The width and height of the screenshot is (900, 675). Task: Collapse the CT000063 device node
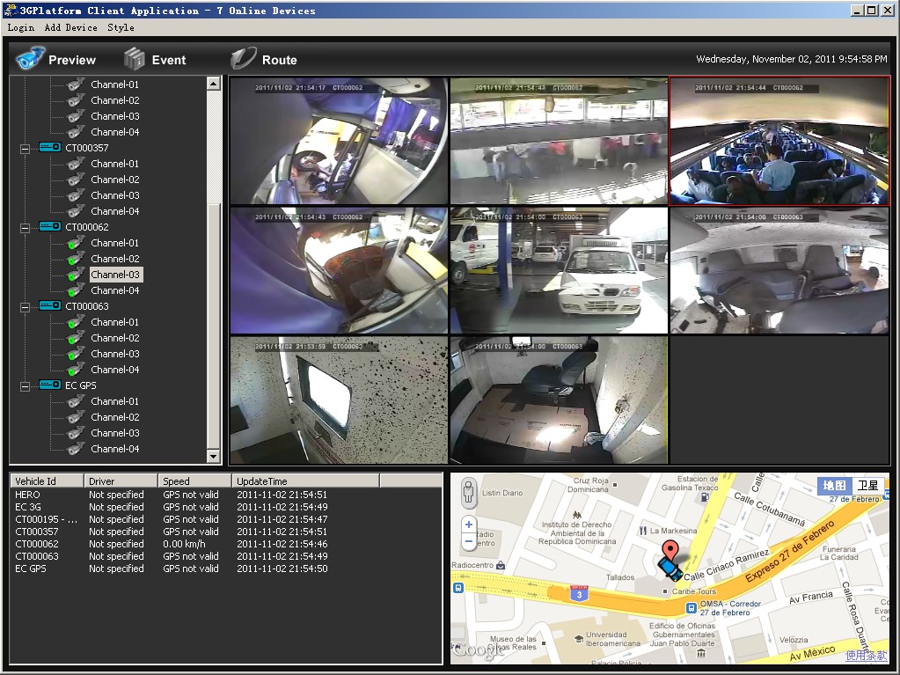click(25, 306)
